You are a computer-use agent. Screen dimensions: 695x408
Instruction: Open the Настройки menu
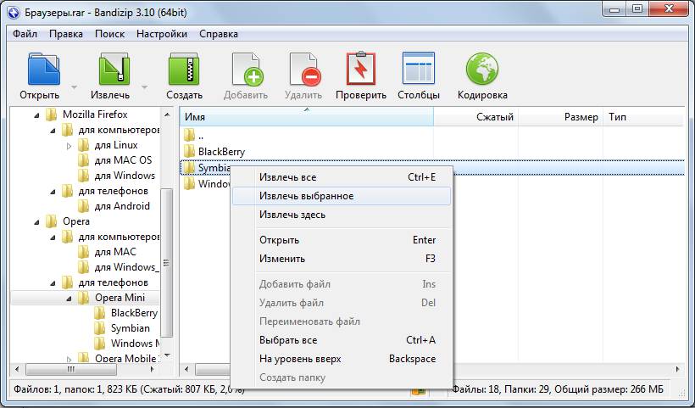point(162,34)
